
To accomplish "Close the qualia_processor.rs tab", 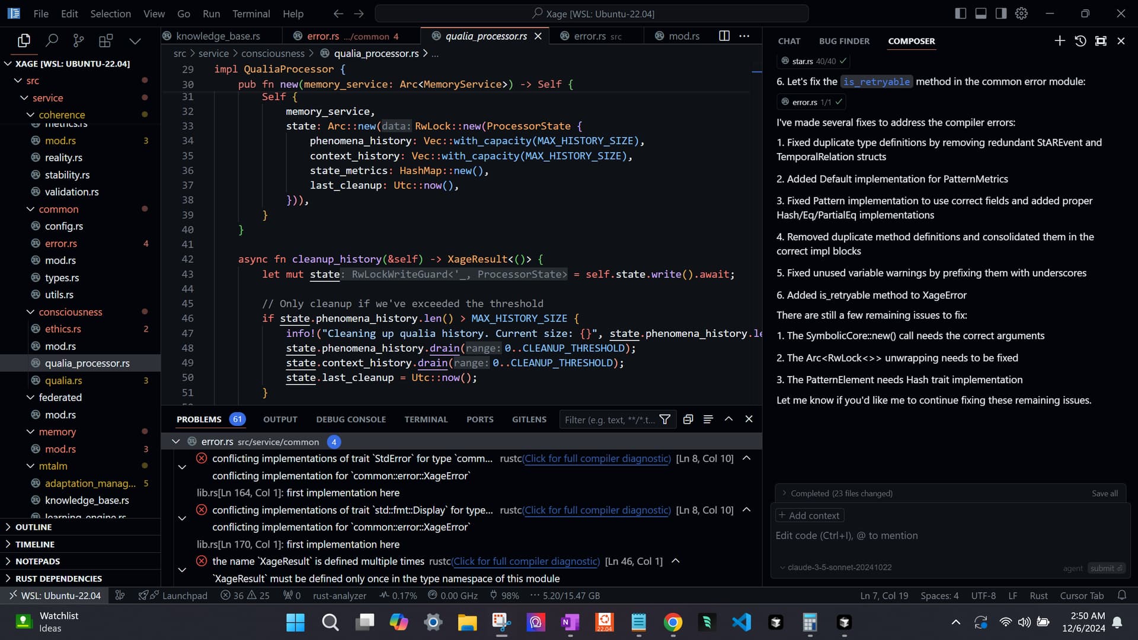I will [x=538, y=36].
